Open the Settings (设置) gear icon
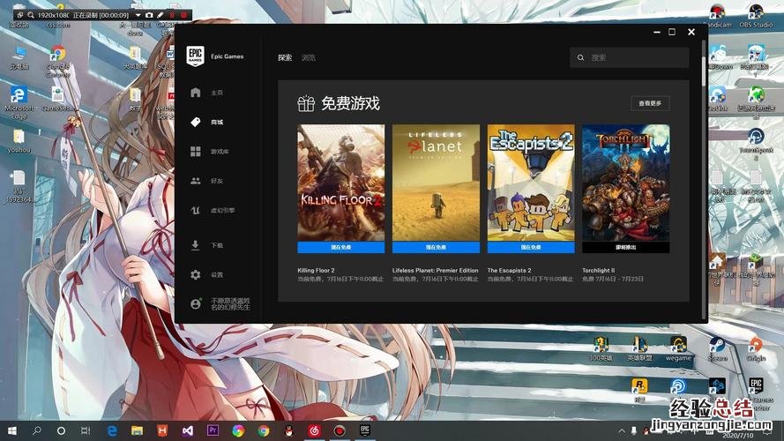Screen dimensions: 784x441 [196, 274]
